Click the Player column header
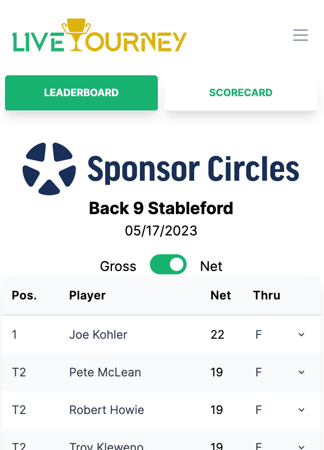 click(x=87, y=296)
